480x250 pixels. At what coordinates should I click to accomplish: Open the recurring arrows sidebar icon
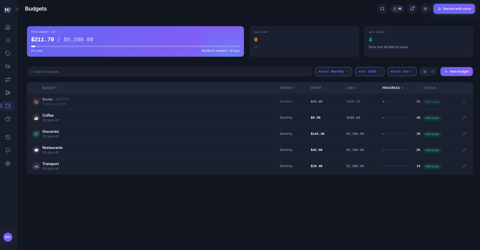point(8,80)
